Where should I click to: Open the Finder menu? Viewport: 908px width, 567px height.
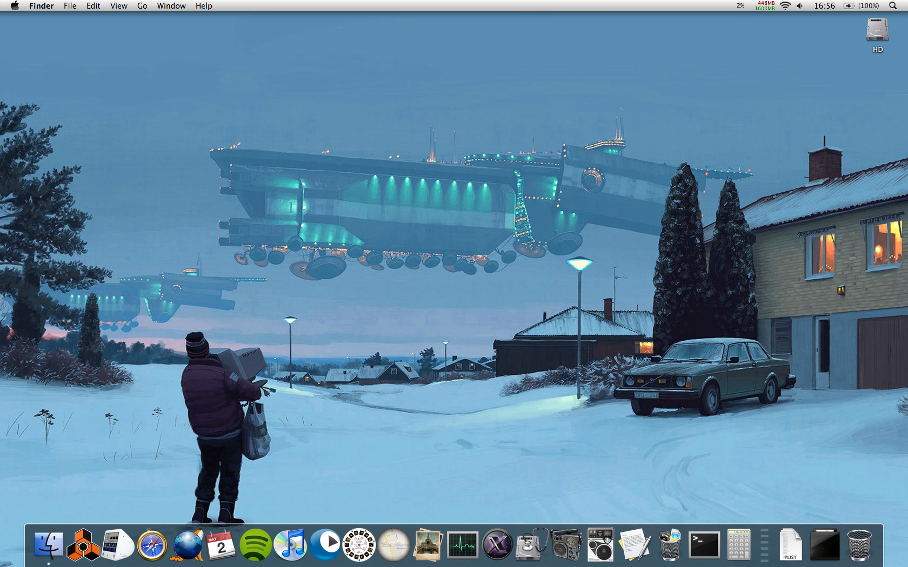point(42,6)
